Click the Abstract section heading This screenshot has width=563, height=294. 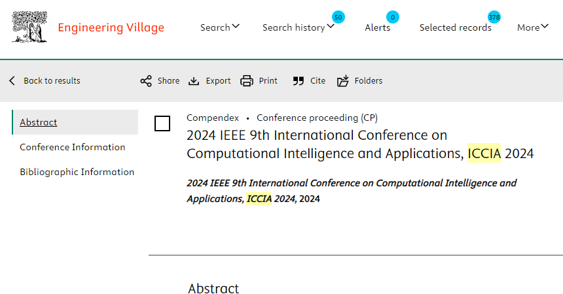point(213,288)
